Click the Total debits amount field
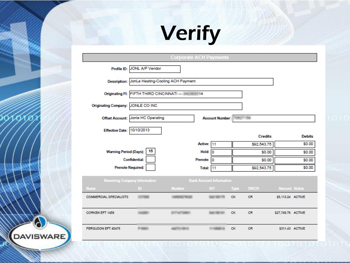 pos(295,168)
